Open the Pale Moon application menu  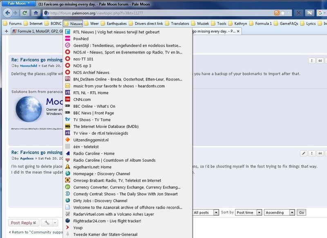[x=19, y=3]
